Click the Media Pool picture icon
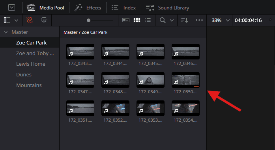275x150 pixels. [x=31, y=8]
